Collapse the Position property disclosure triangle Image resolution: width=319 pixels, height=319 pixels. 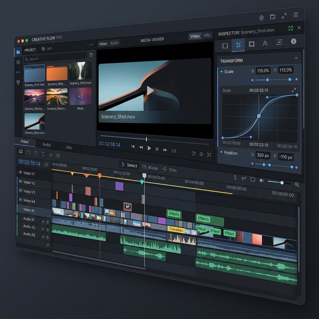pyautogui.click(x=221, y=153)
